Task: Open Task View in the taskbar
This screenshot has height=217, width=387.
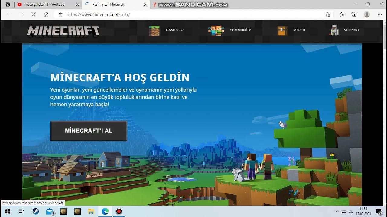Action: coord(21,211)
